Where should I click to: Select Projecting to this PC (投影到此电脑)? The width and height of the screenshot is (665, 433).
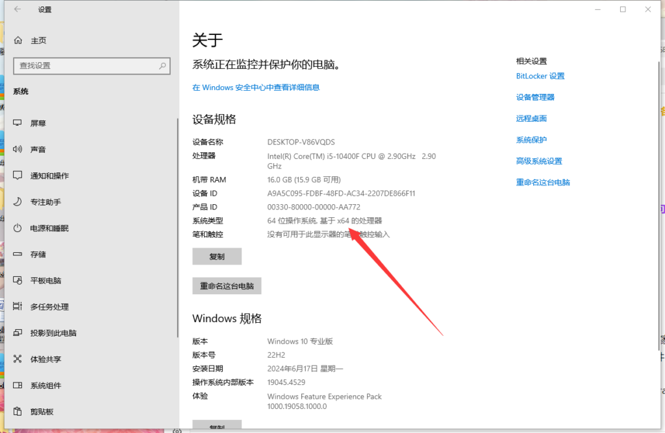click(53, 333)
